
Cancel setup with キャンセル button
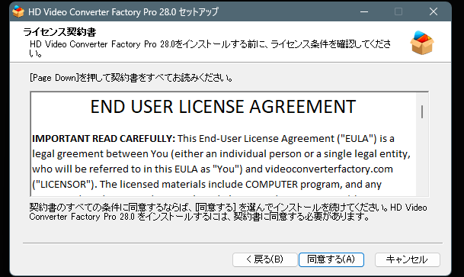408,259
